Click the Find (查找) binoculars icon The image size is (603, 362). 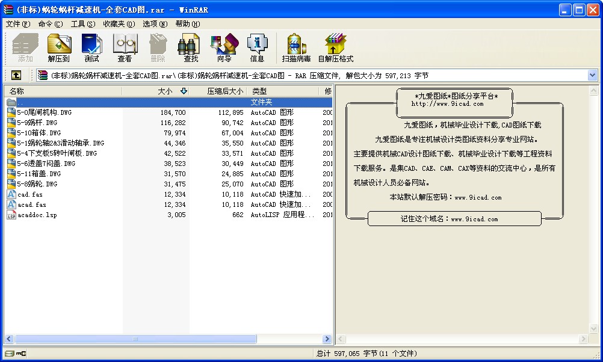pos(190,48)
